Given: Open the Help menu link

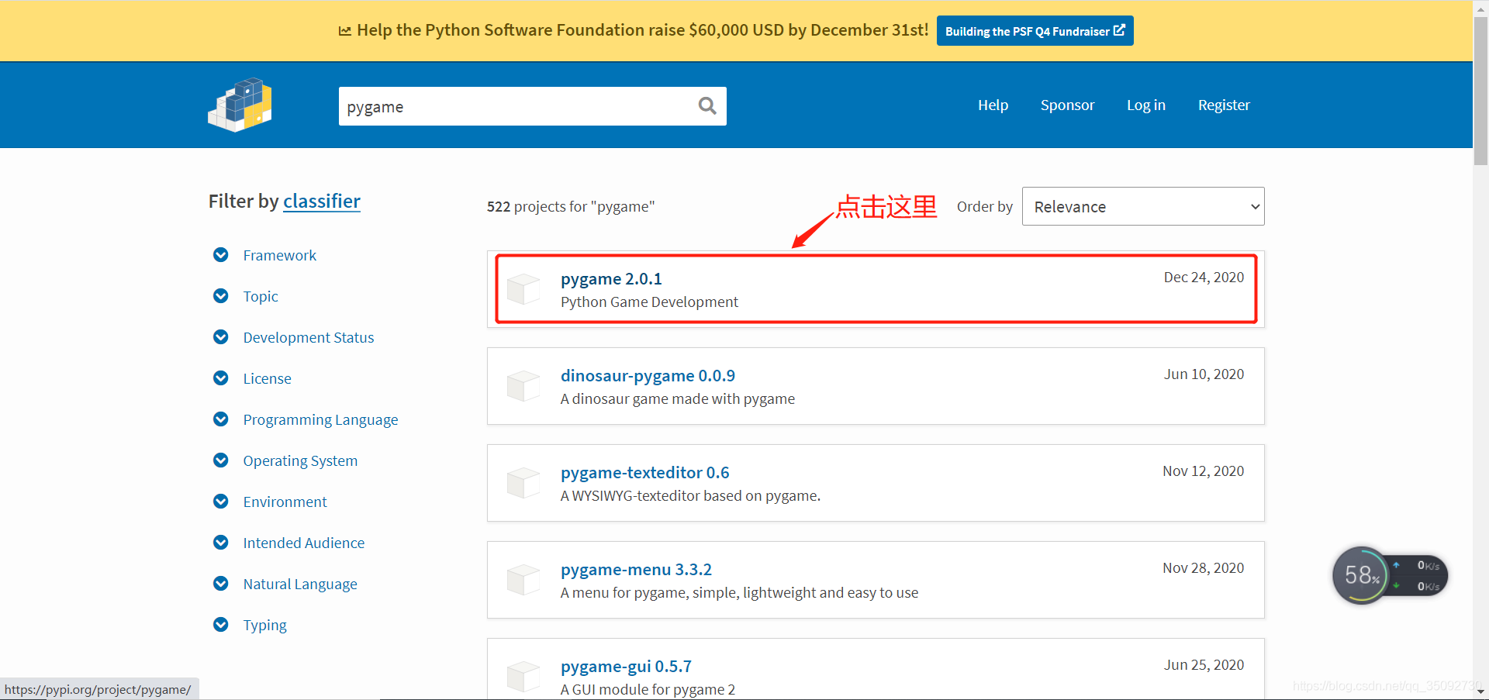Looking at the screenshot, I should click(993, 105).
